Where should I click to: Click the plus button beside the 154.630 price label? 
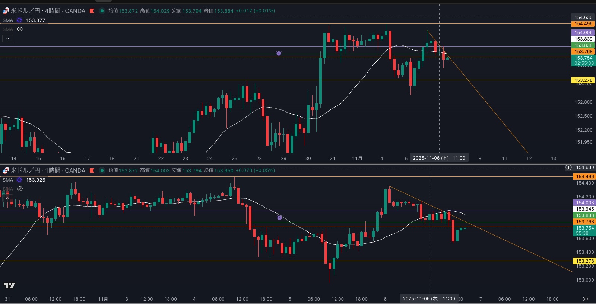pos(568,167)
